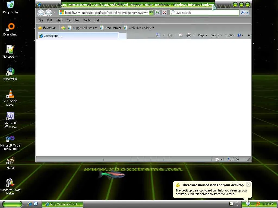Click the MyPal desktop shortcut
278x208 pixels.
coord(10,163)
